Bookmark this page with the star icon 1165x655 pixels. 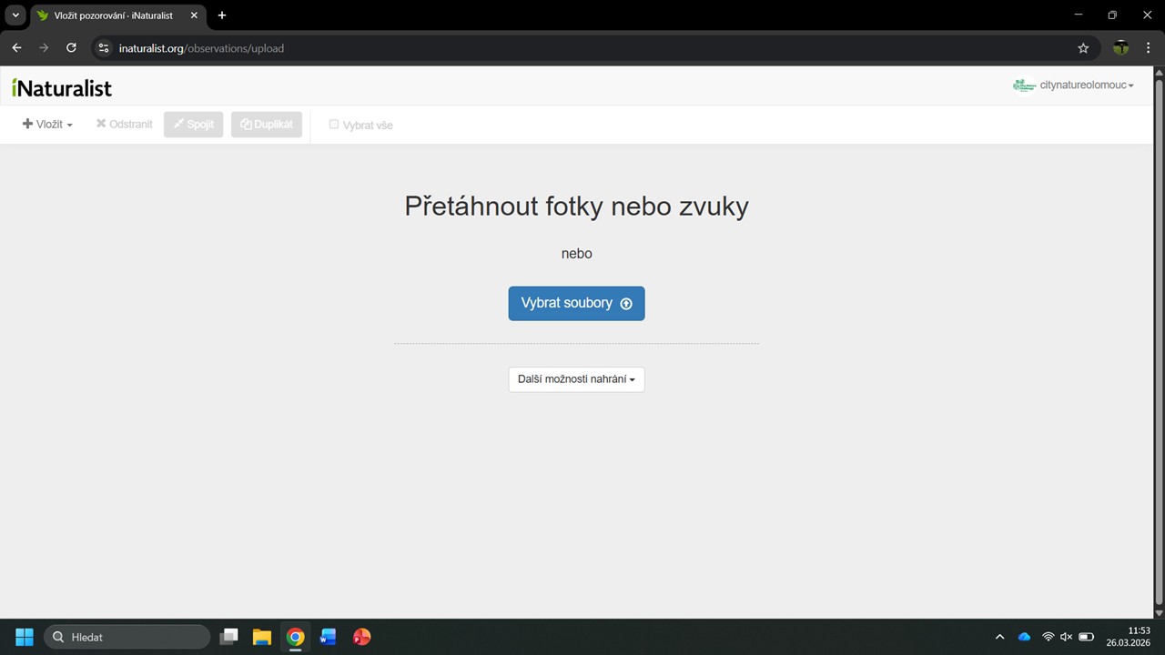(1083, 48)
